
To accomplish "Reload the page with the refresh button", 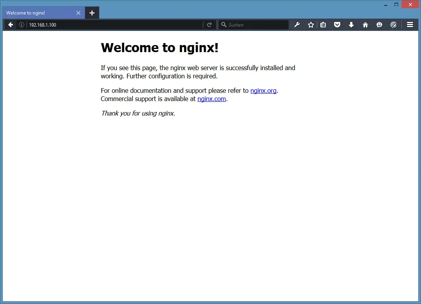I will (x=210, y=25).
